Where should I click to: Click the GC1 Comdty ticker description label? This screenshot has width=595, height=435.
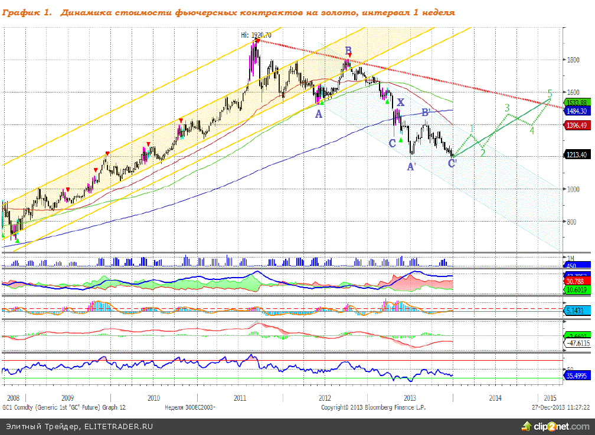coord(64,407)
